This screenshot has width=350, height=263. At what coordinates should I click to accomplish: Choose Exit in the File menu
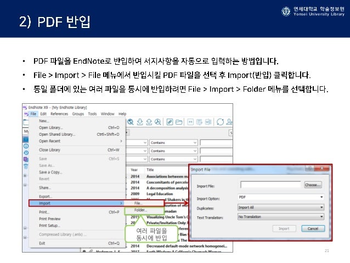pyautogui.click(x=77, y=243)
